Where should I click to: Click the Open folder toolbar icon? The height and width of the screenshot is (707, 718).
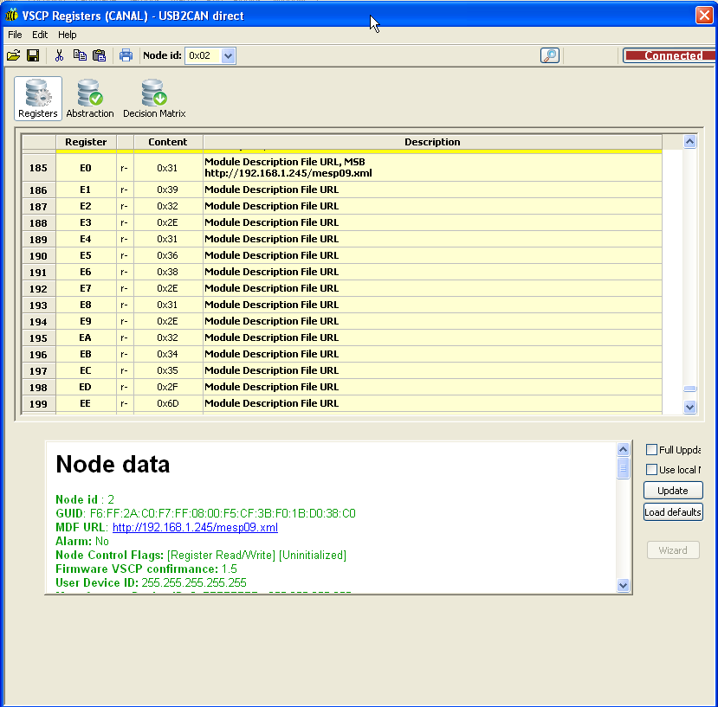tap(13, 55)
